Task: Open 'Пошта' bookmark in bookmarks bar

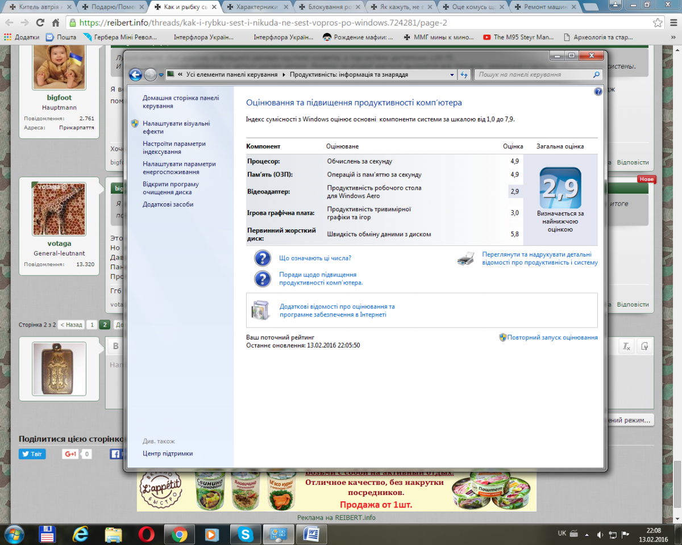Action: 61,37
